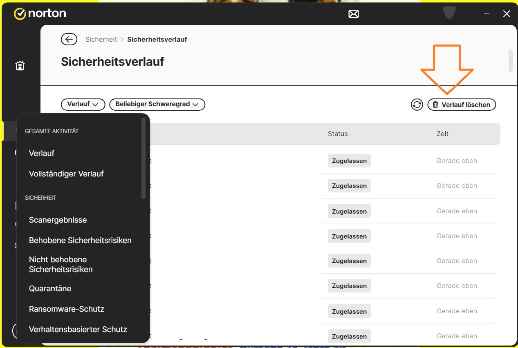This screenshot has height=348, width=518.
Task: Select Vollständiger Verlauf from the list
Action: pos(66,174)
